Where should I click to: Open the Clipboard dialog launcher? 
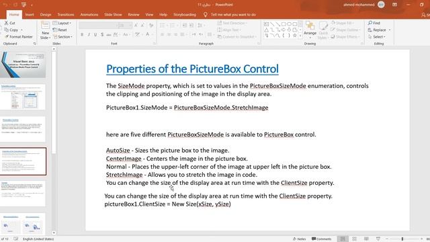(x=34, y=44)
